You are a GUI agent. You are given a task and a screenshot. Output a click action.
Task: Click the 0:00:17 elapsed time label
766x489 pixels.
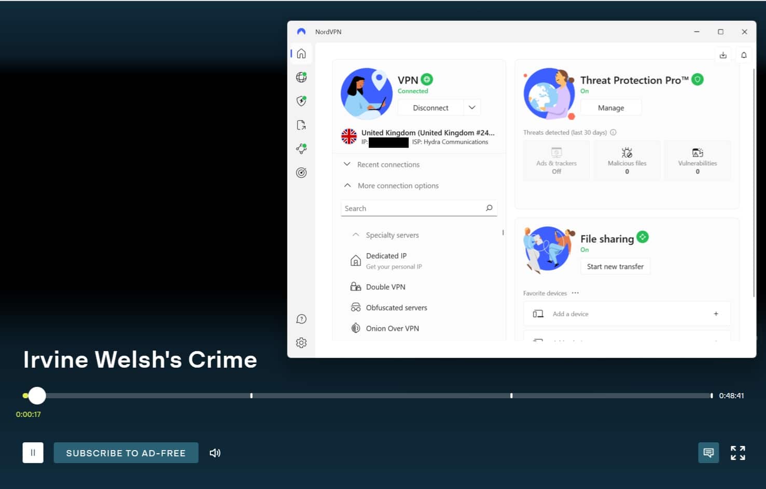click(x=29, y=414)
